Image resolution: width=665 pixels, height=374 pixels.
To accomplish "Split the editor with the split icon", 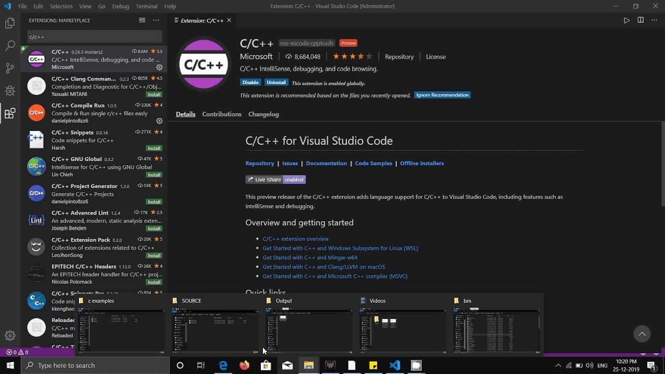I will click(x=641, y=20).
